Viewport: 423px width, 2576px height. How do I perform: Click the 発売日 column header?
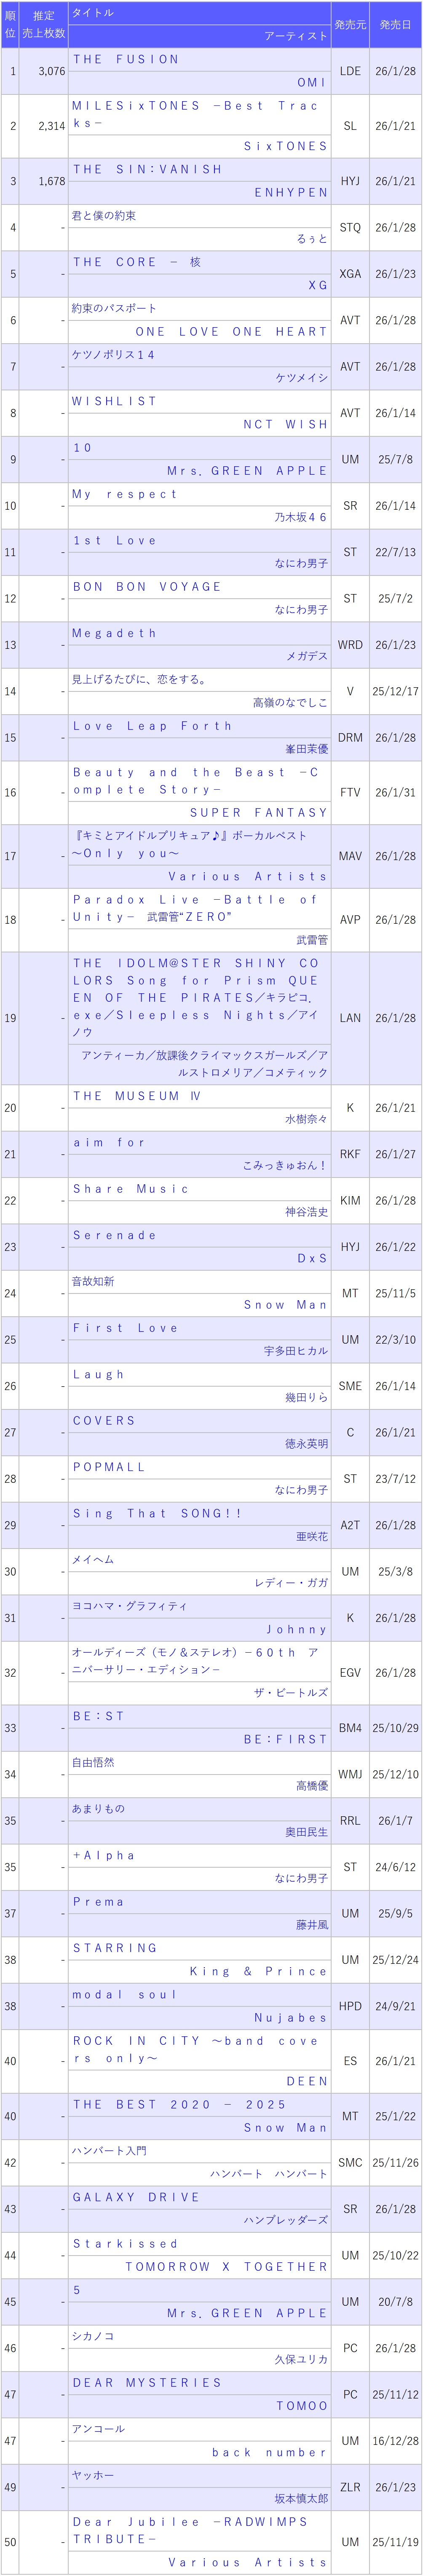[x=395, y=24]
